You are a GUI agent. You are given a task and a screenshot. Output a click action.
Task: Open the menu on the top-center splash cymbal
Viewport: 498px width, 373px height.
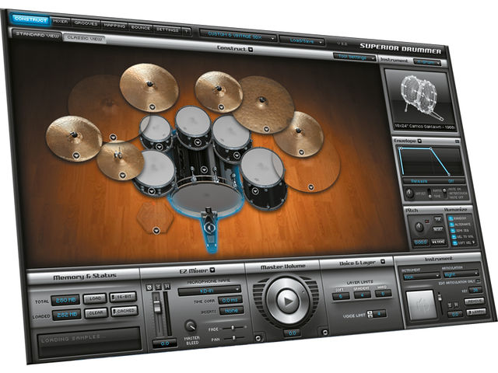point(221,107)
